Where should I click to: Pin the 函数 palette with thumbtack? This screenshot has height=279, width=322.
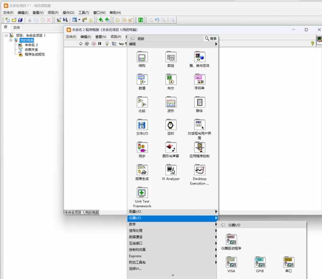(x=133, y=38)
